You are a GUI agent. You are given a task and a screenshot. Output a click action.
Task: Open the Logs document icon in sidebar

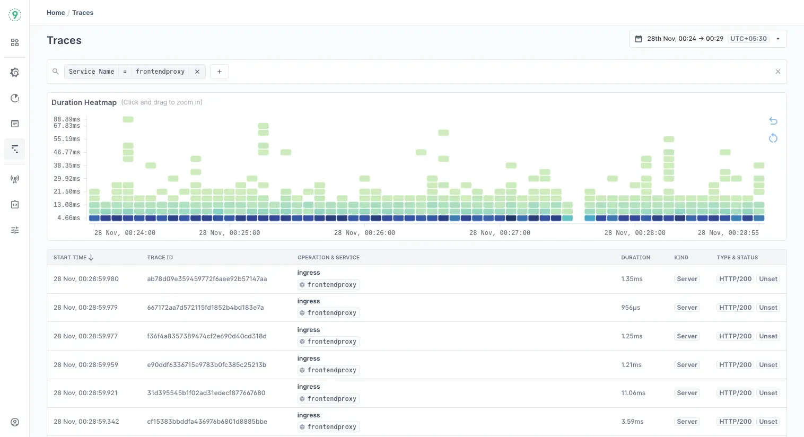[14, 123]
